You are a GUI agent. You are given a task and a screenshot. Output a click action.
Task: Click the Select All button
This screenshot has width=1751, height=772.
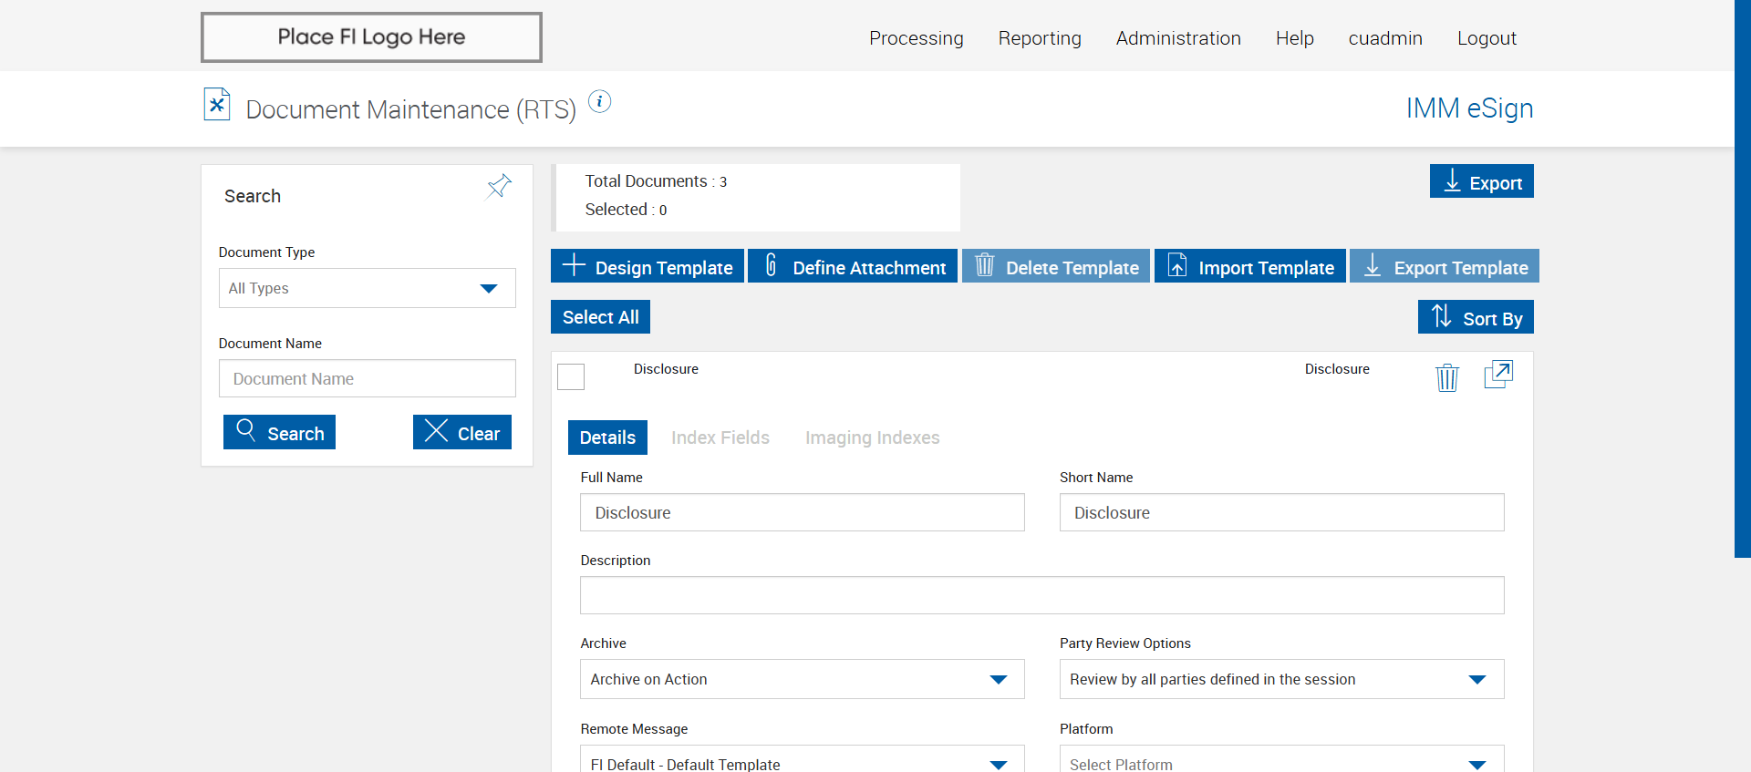coord(600,317)
